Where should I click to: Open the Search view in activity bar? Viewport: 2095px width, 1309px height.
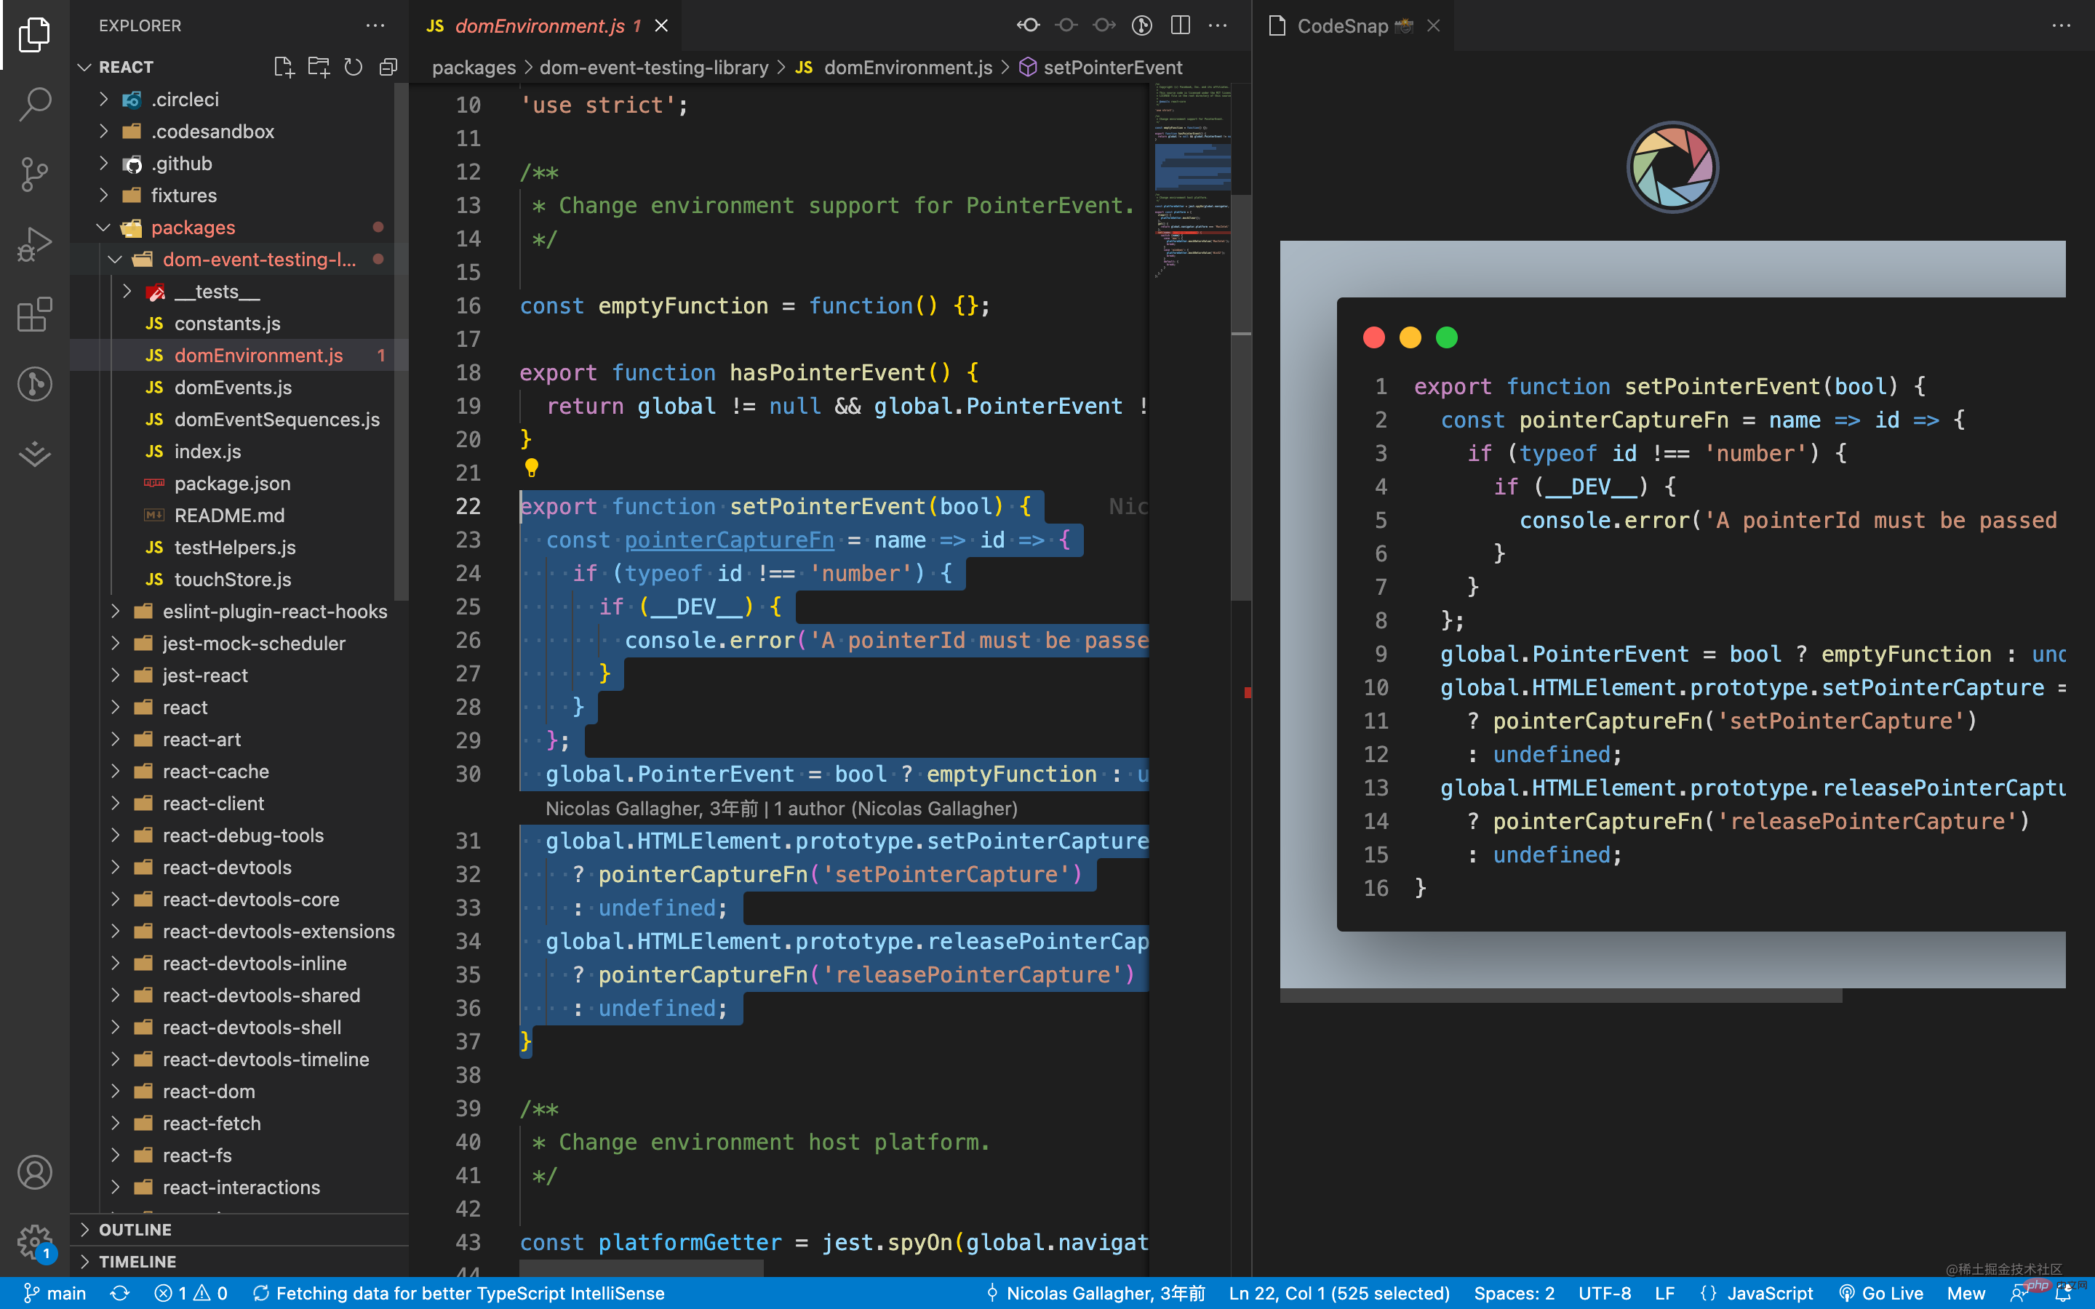point(35,104)
